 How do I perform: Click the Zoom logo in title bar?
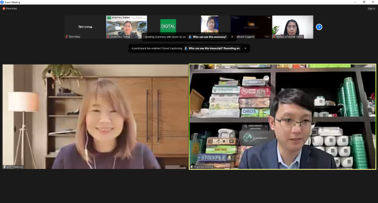pos(2,2)
